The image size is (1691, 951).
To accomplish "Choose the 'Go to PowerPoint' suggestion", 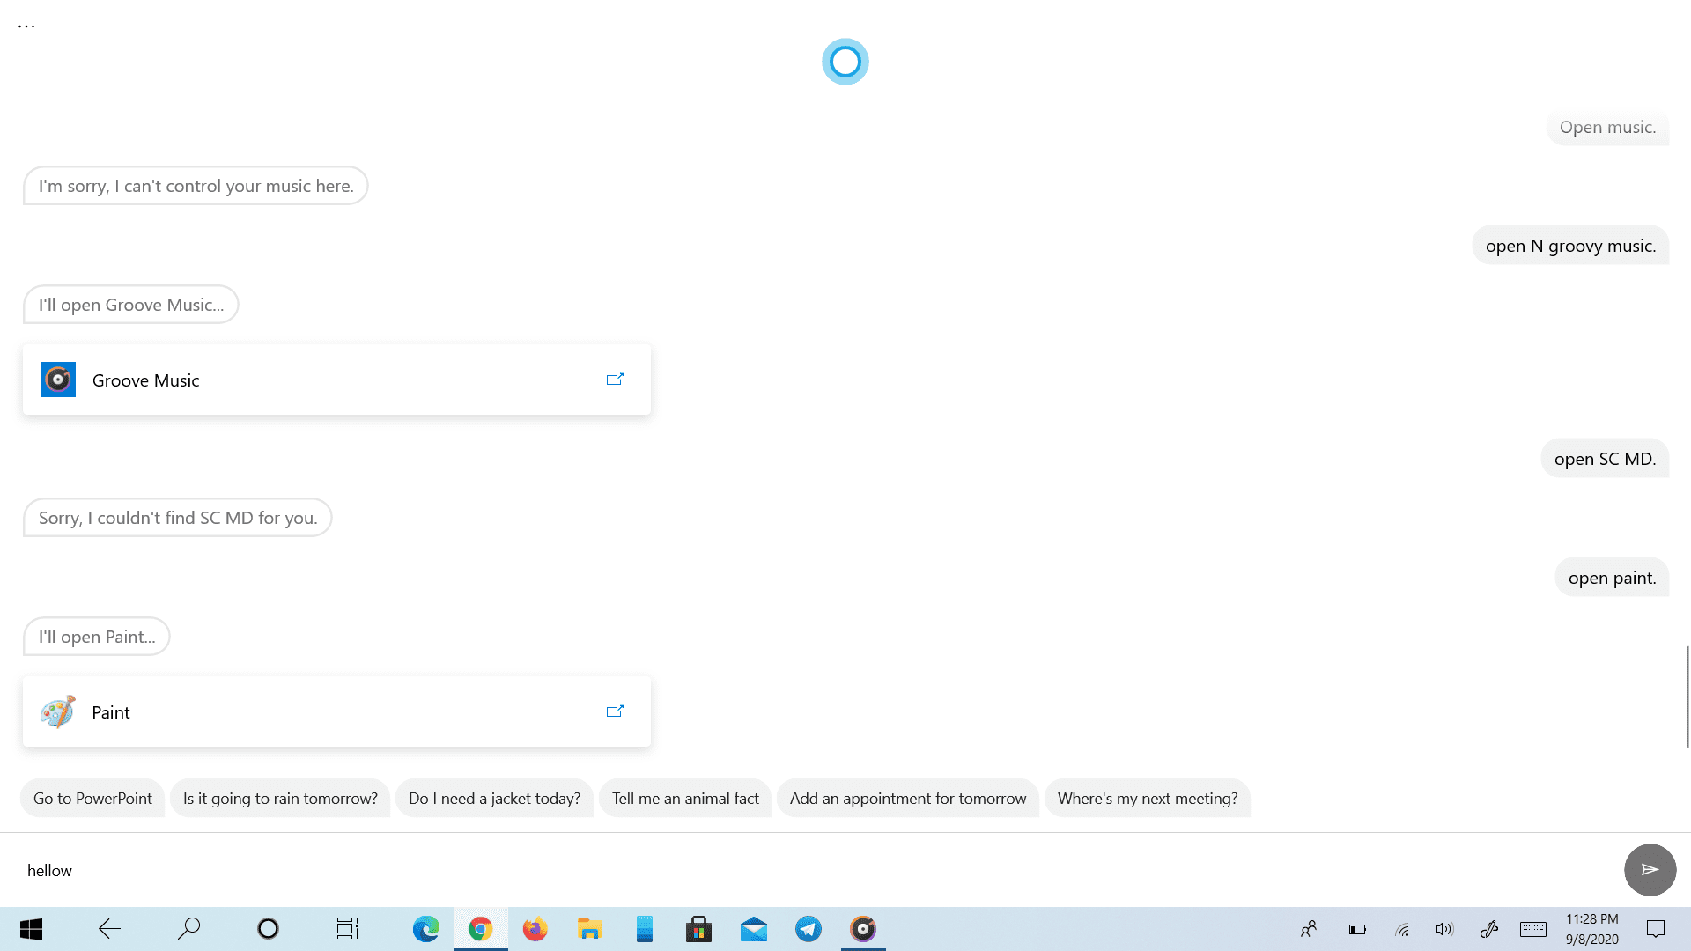I will [x=92, y=798].
